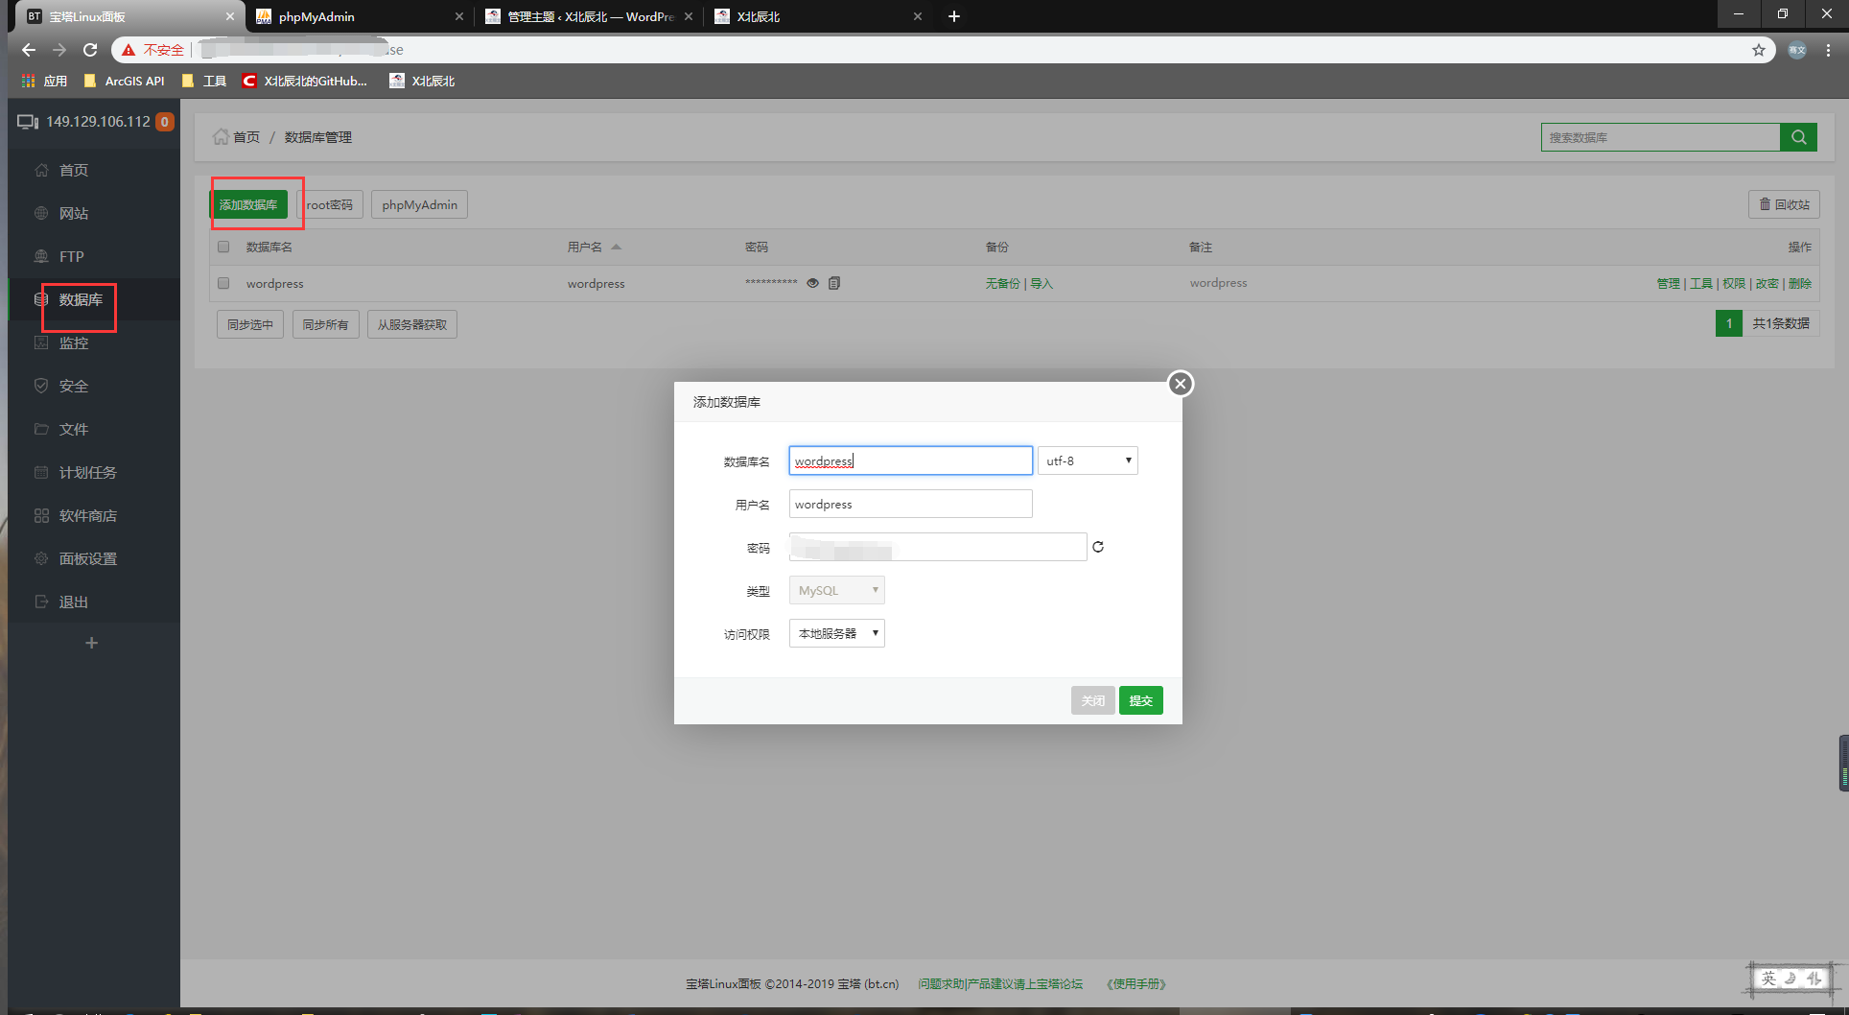Click 管理 link for wordpress database
The height and width of the screenshot is (1015, 1849).
(x=1668, y=283)
